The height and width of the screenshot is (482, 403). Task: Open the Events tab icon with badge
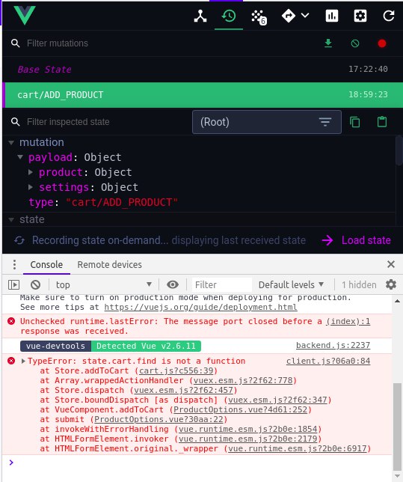point(259,17)
